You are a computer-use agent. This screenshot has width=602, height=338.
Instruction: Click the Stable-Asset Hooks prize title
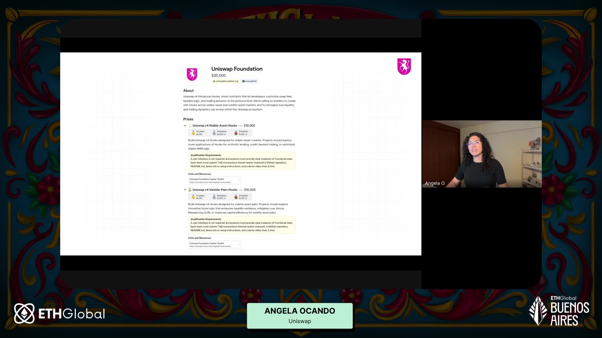215,126
